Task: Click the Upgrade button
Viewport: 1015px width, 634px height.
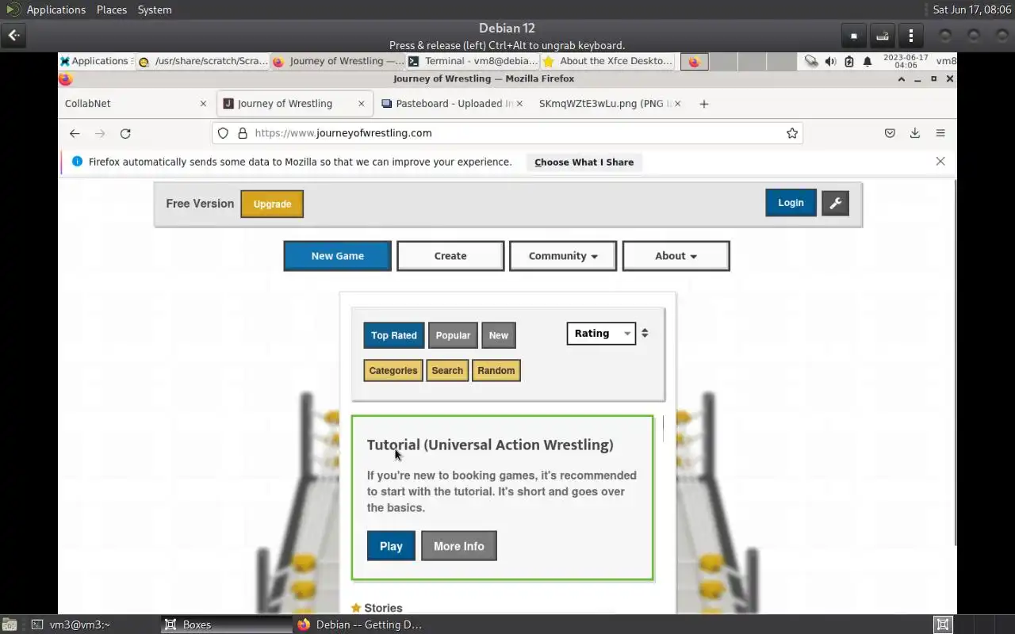Action: pos(272,204)
